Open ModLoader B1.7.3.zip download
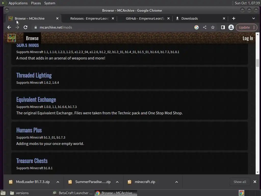This screenshot has width=261, height=196. point(33,182)
